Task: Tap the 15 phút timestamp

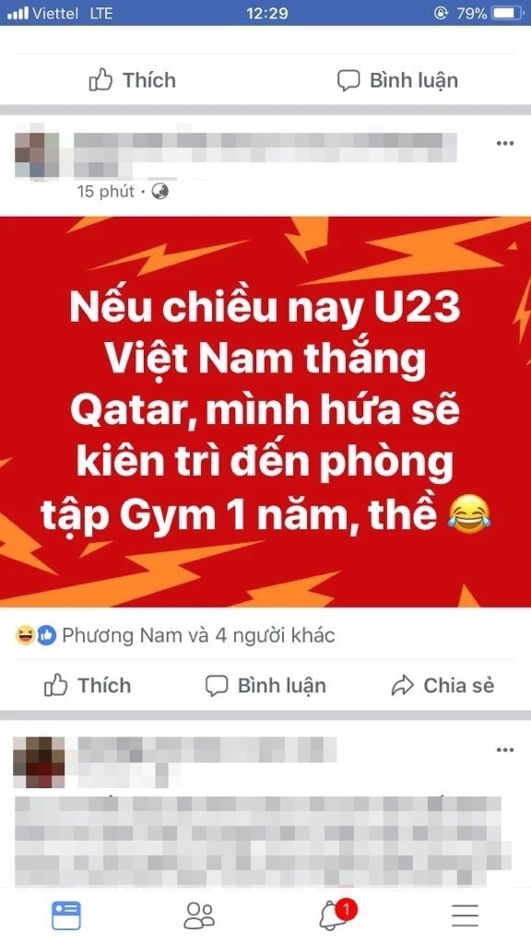Action: click(x=106, y=192)
